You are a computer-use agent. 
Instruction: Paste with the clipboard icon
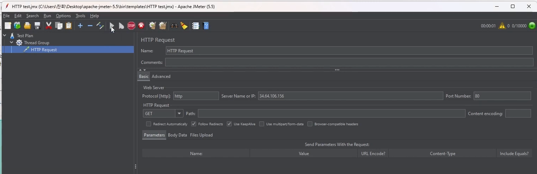pyautogui.click(x=69, y=26)
